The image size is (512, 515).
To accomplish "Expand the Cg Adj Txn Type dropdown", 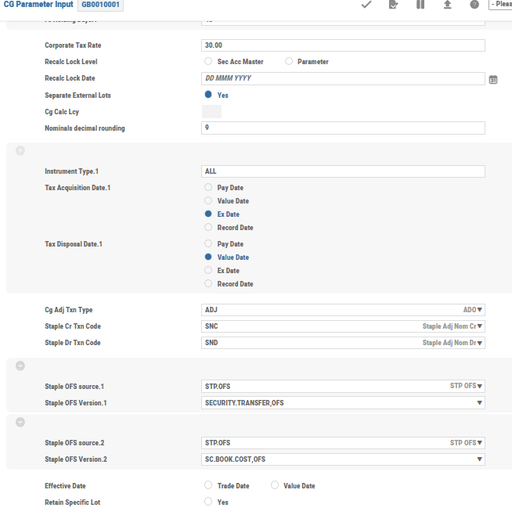I will coord(480,310).
